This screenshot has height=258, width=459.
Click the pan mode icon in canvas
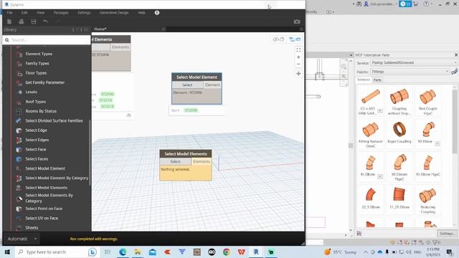[x=298, y=73]
